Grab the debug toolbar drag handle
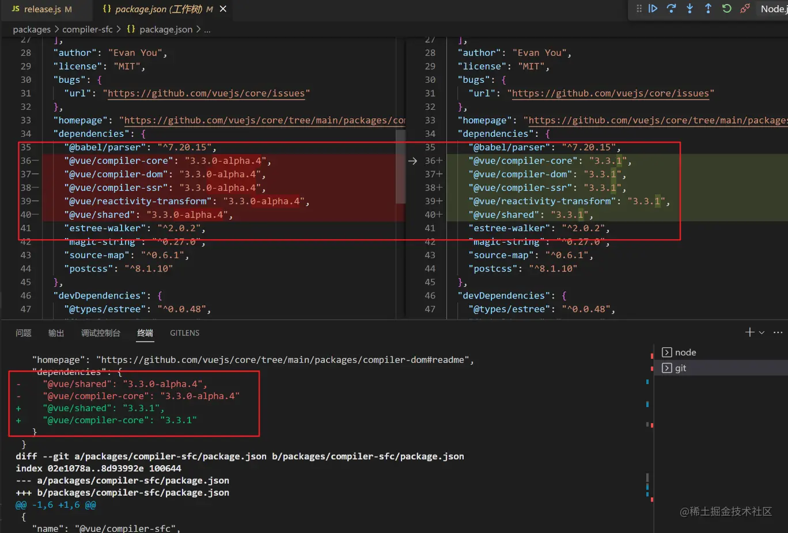This screenshot has height=533, width=788. [639, 9]
